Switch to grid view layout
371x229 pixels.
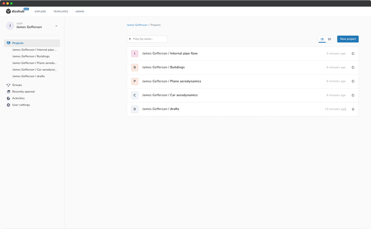[x=329, y=39]
